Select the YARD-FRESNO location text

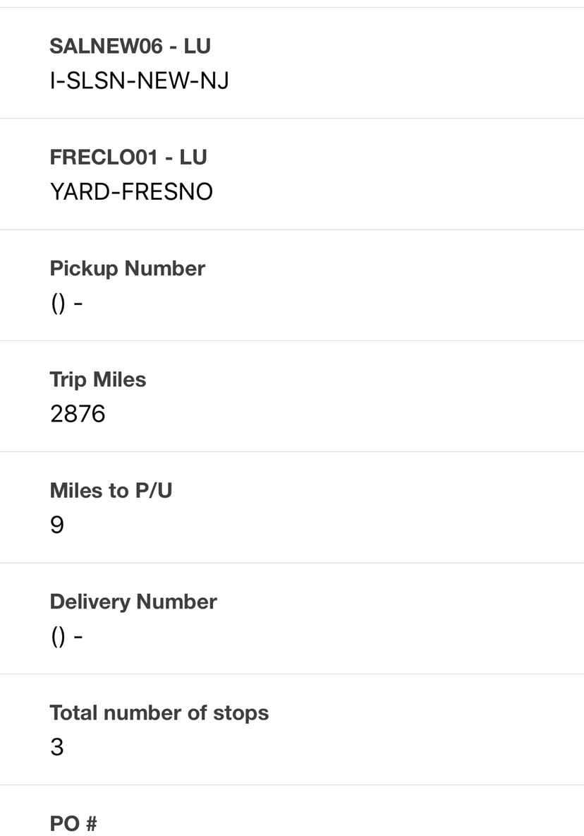pos(131,191)
